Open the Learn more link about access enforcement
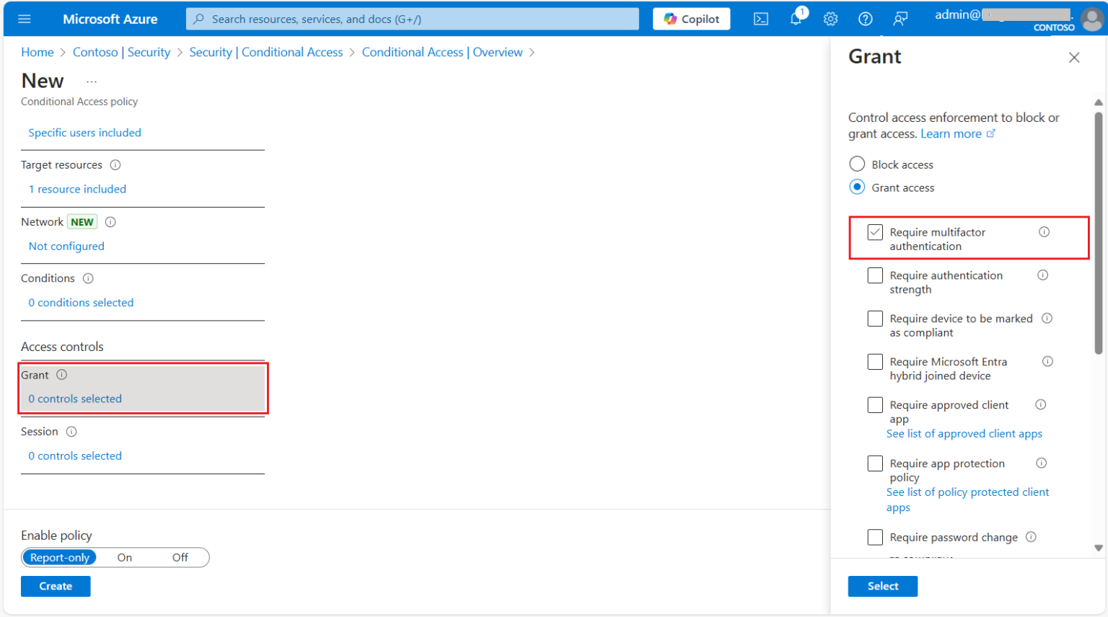The width and height of the screenshot is (1108, 617). pos(952,133)
